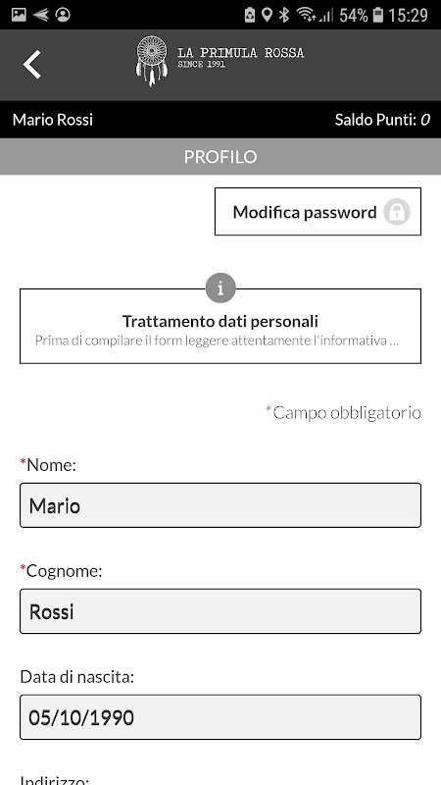The height and width of the screenshot is (785, 441).
Task: Edit the Cognome field containing Rossi
Action: pos(220,611)
